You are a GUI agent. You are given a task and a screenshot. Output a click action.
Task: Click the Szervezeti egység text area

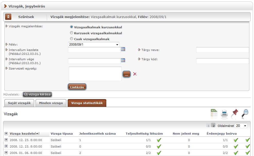(95, 74)
